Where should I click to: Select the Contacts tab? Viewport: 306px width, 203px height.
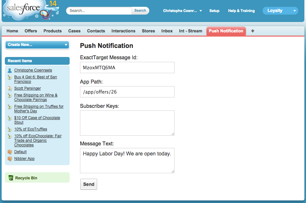click(96, 31)
